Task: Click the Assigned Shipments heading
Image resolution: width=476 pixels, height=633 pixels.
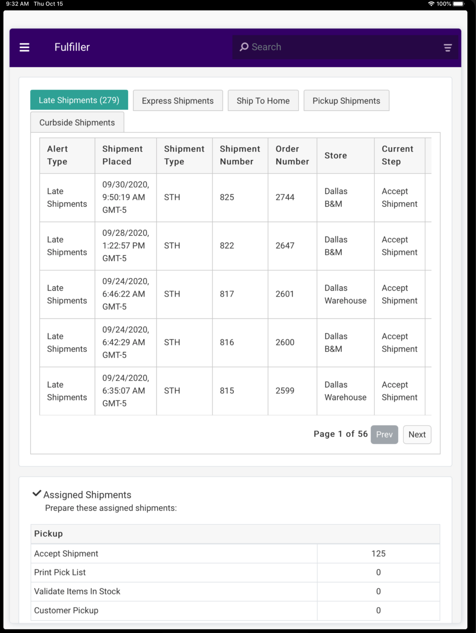Action: 87,495
